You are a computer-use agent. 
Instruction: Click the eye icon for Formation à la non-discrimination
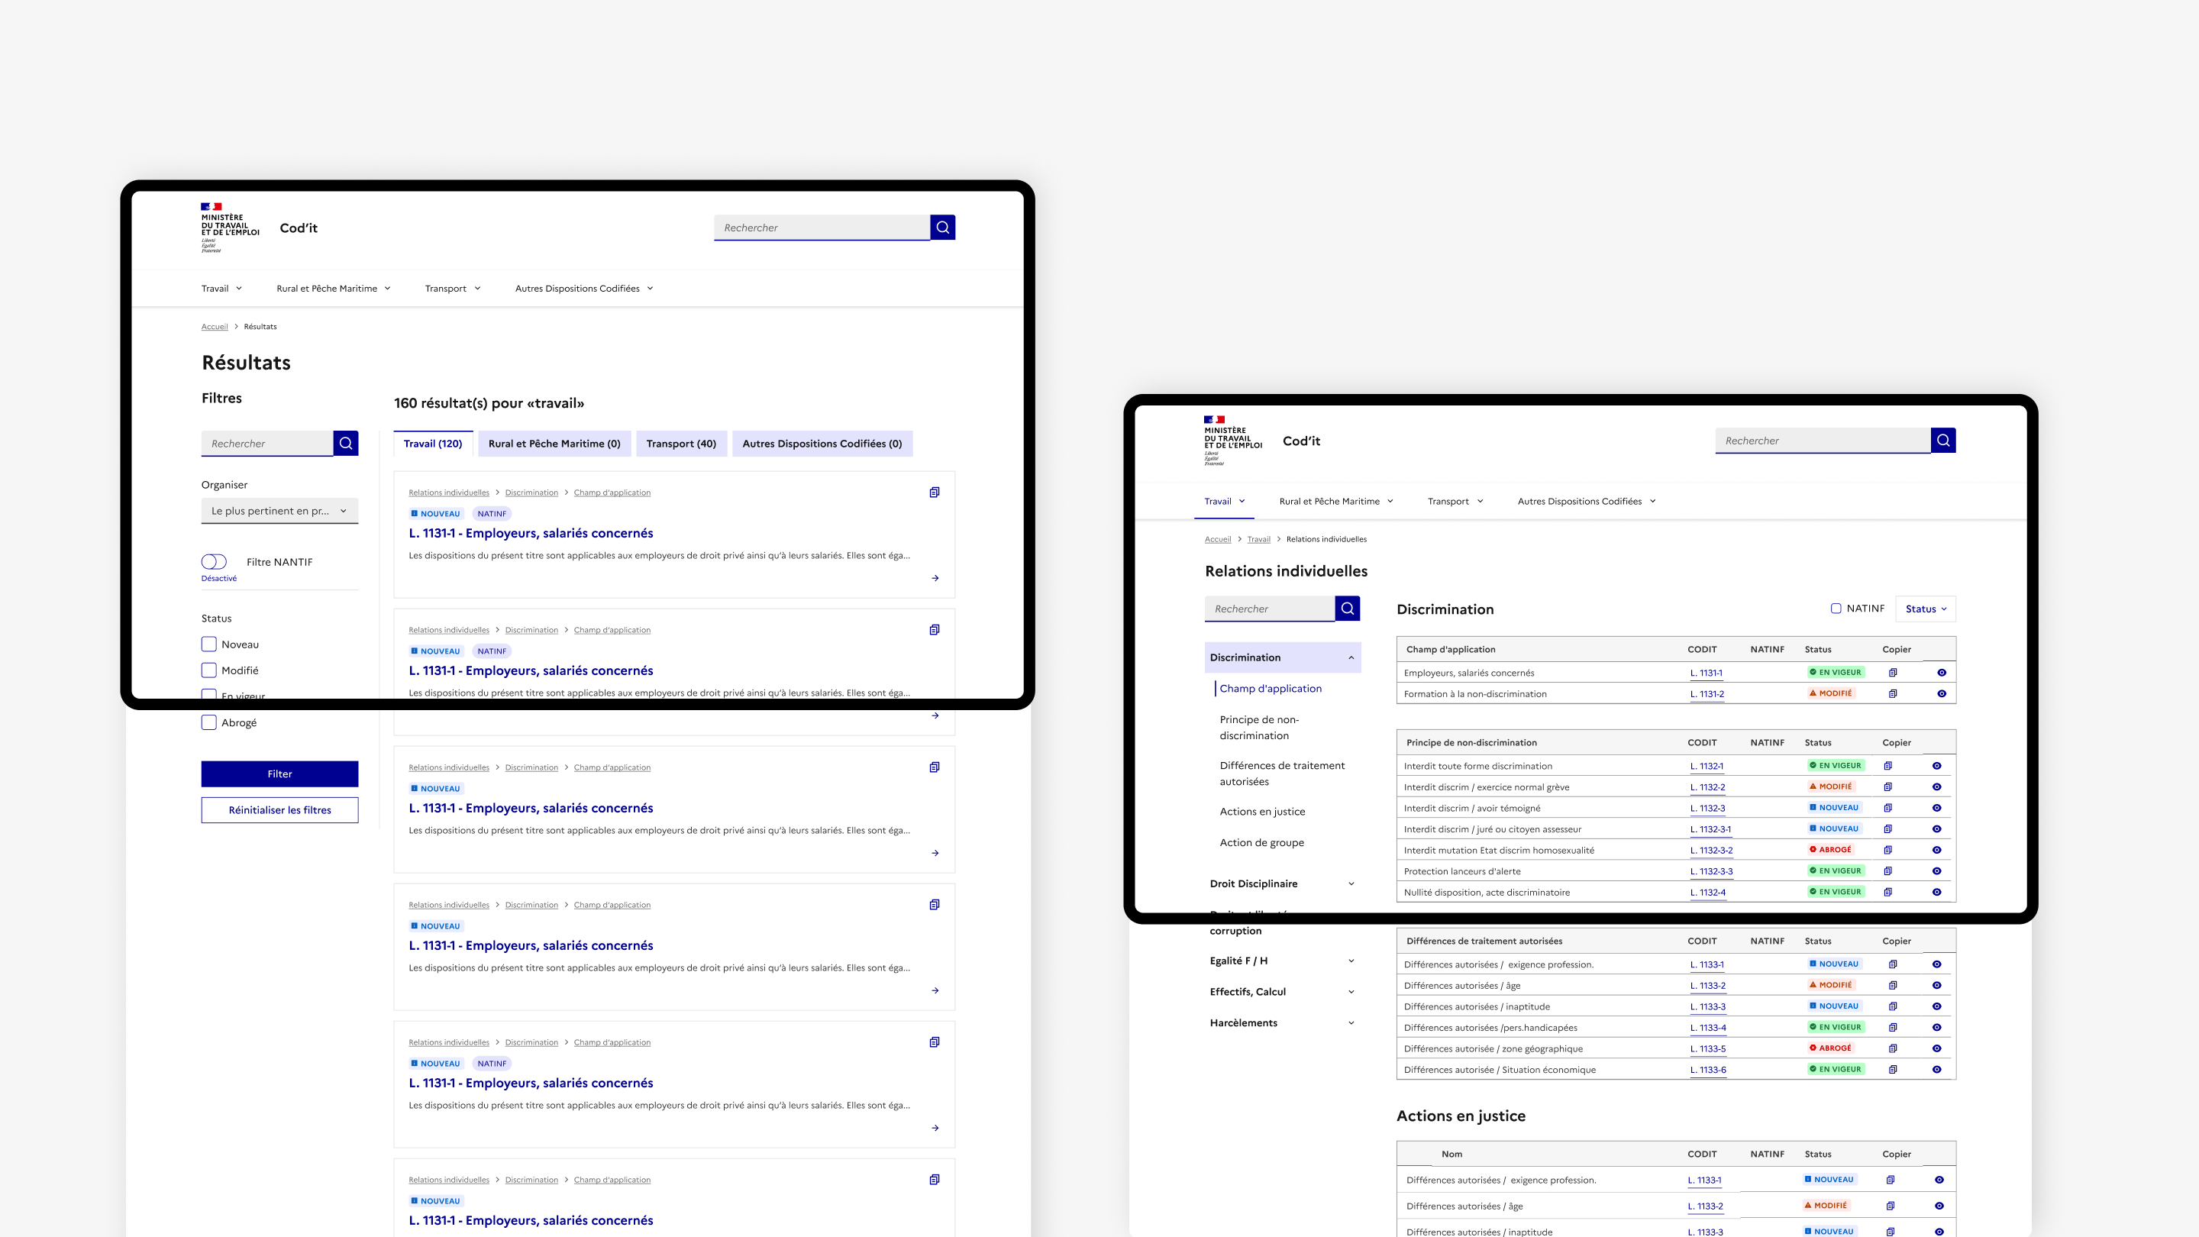tap(1941, 694)
